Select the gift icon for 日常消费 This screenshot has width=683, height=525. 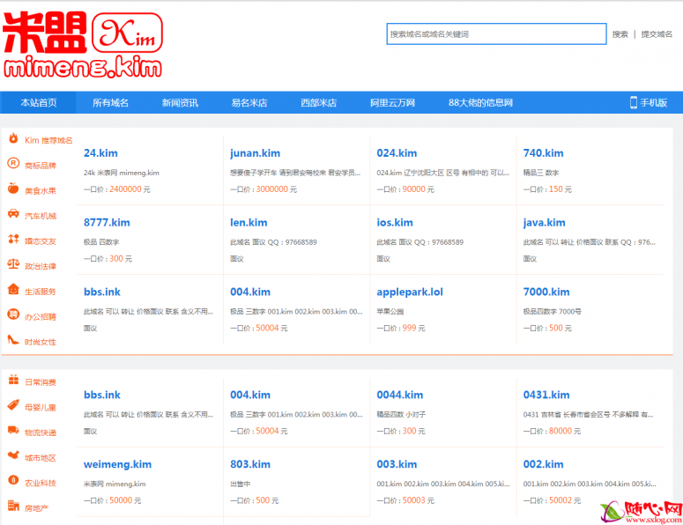tap(13, 380)
